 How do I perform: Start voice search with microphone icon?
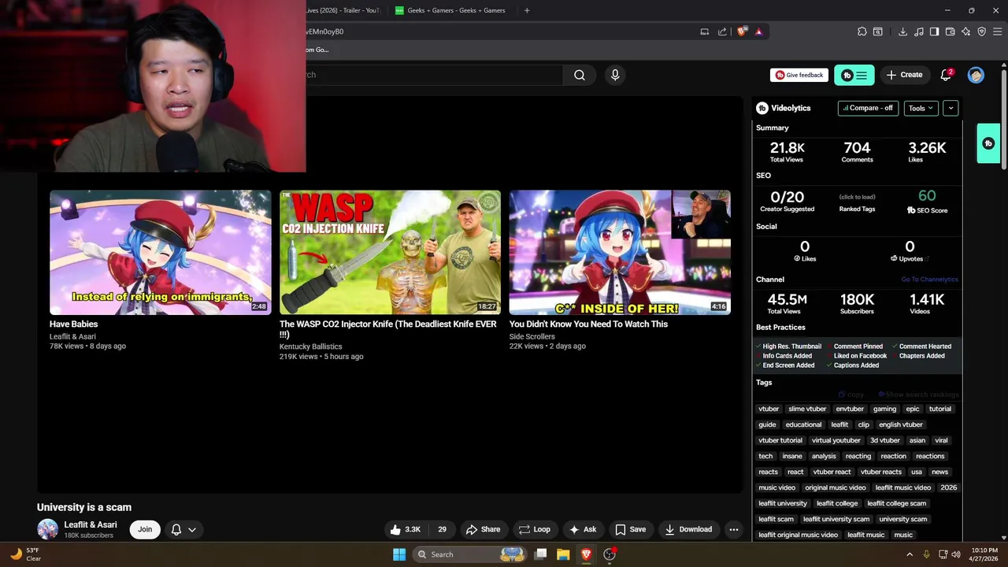pyautogui.click(x=615, y=75)
